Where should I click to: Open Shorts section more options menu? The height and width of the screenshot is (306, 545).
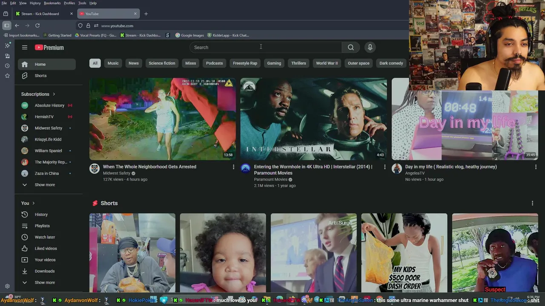[532, 203]
